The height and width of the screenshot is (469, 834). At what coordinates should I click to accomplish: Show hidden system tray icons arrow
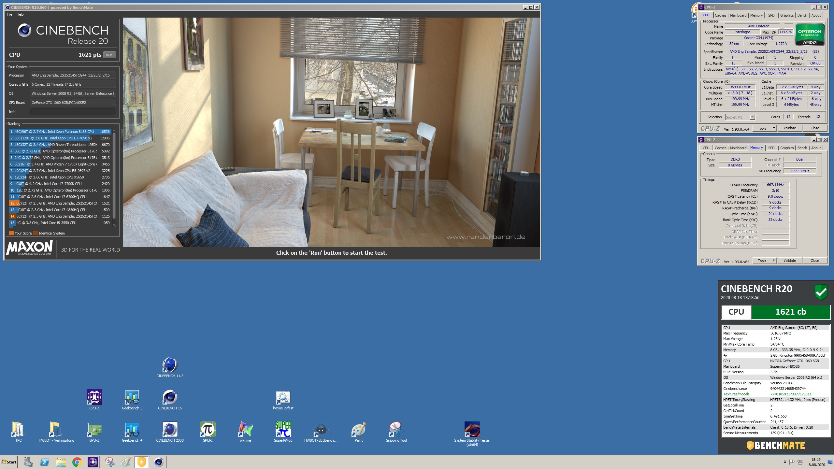tap(785, 462)
